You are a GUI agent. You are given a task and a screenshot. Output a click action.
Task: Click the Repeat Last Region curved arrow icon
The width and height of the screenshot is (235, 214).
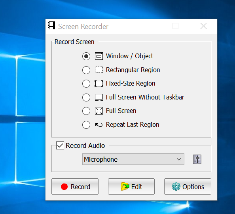click(x=99, y=125)
